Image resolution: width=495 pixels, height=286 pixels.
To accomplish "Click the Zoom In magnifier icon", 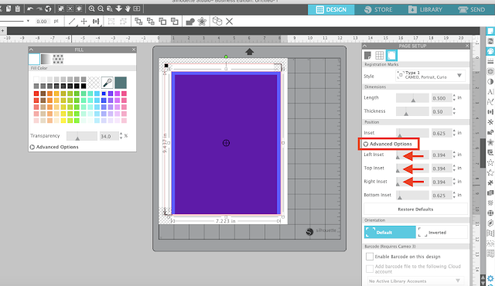I will pos(91,9).
